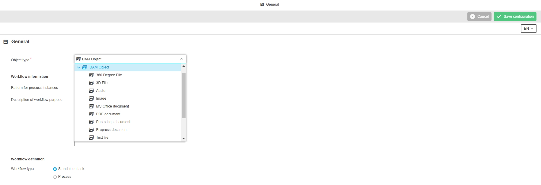Click the General tab icon at top

[x=262, y=5]
